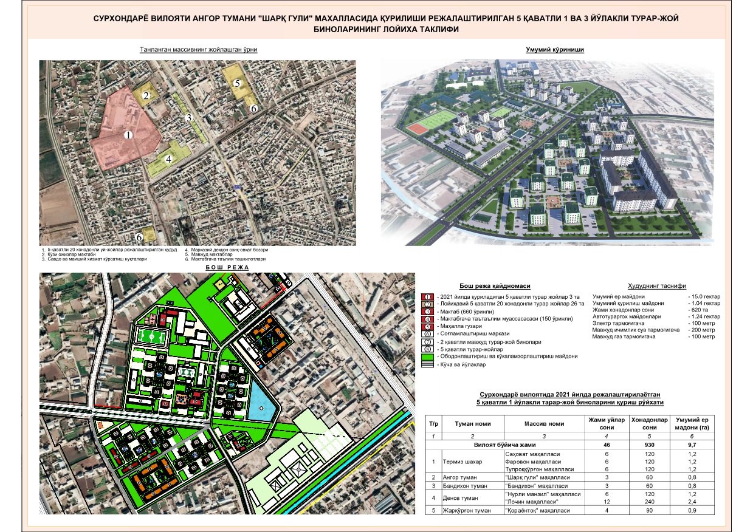
Task: Select marker 4 on the yellow-green market zone
Action: click(168, 159)
